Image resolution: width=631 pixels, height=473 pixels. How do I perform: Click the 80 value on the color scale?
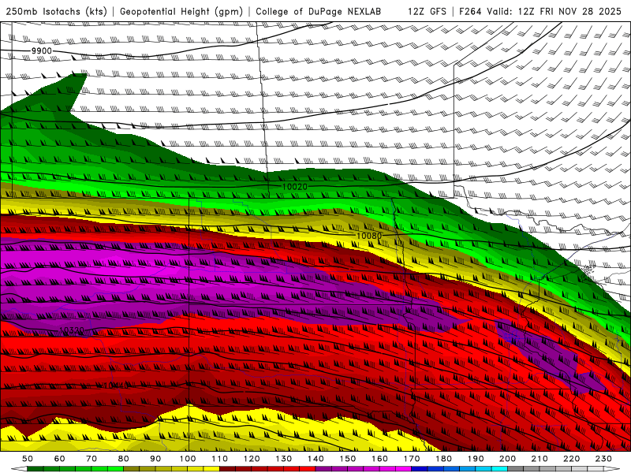pos(124,459)
